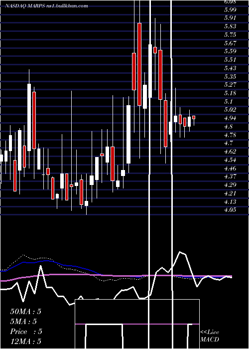249x349 pixels.
Task: Click the 4.46 price axis label
Action: point(230,169)
